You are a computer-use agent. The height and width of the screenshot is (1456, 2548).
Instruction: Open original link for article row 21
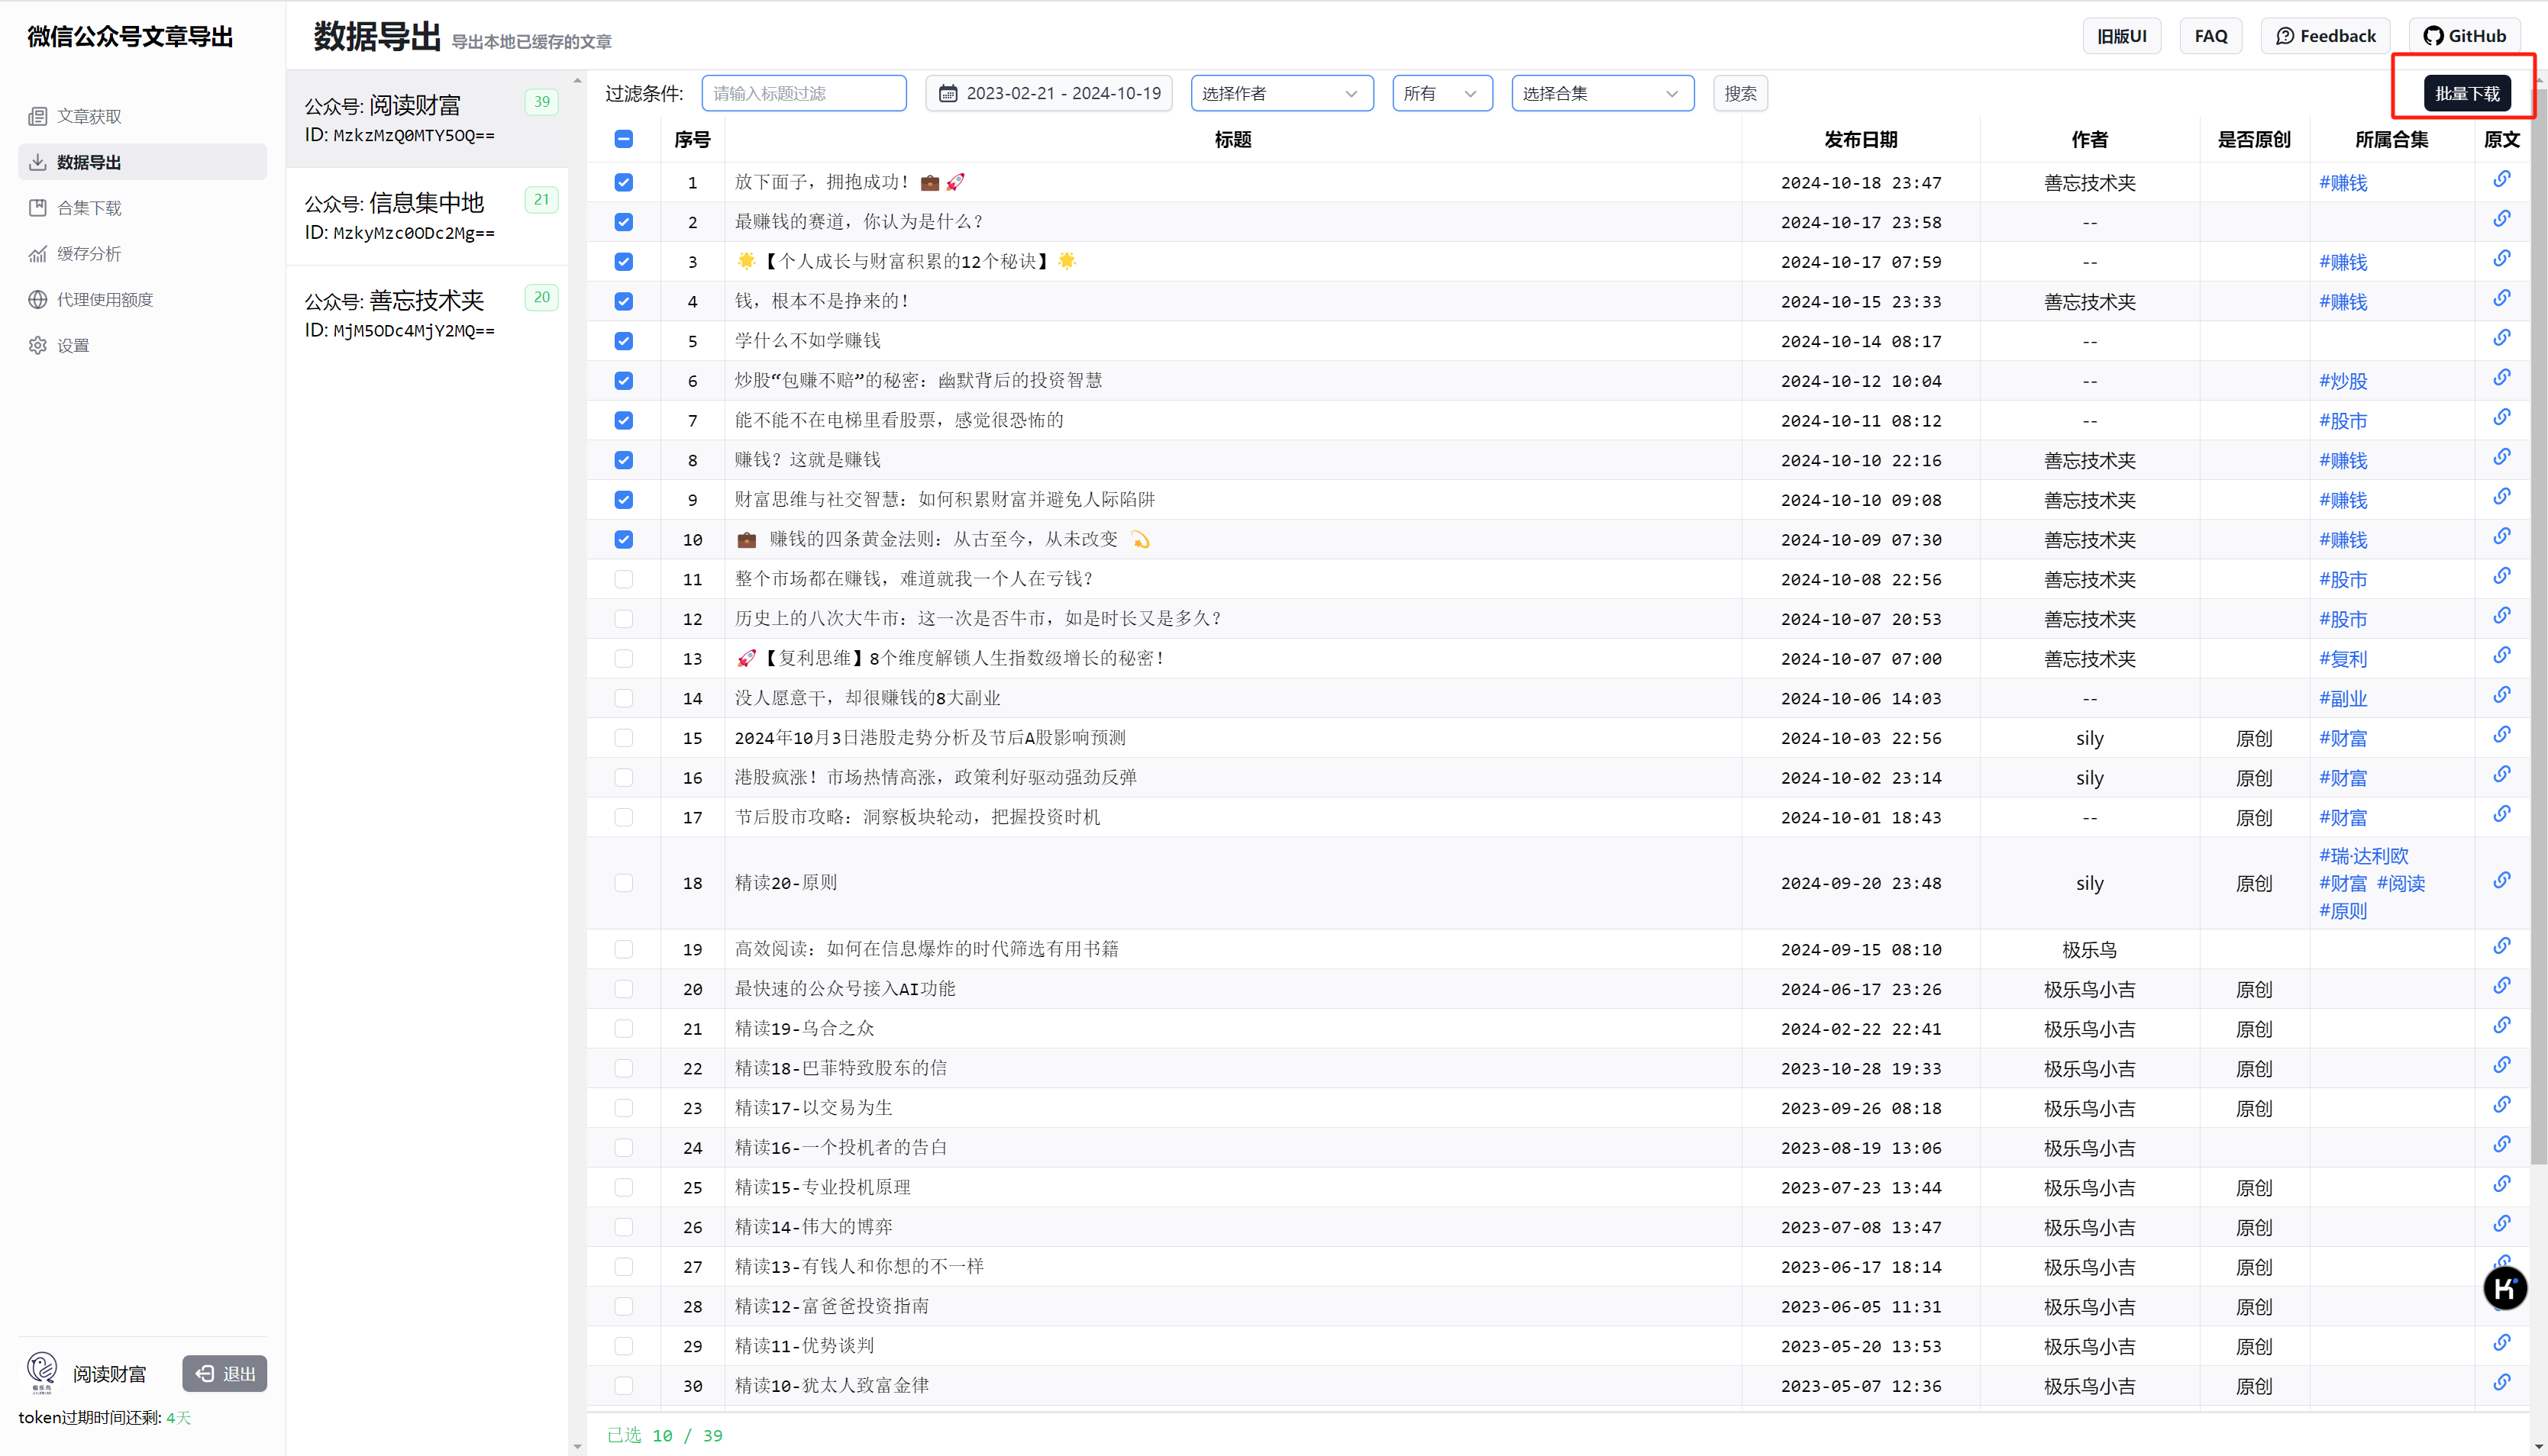2501,1026
